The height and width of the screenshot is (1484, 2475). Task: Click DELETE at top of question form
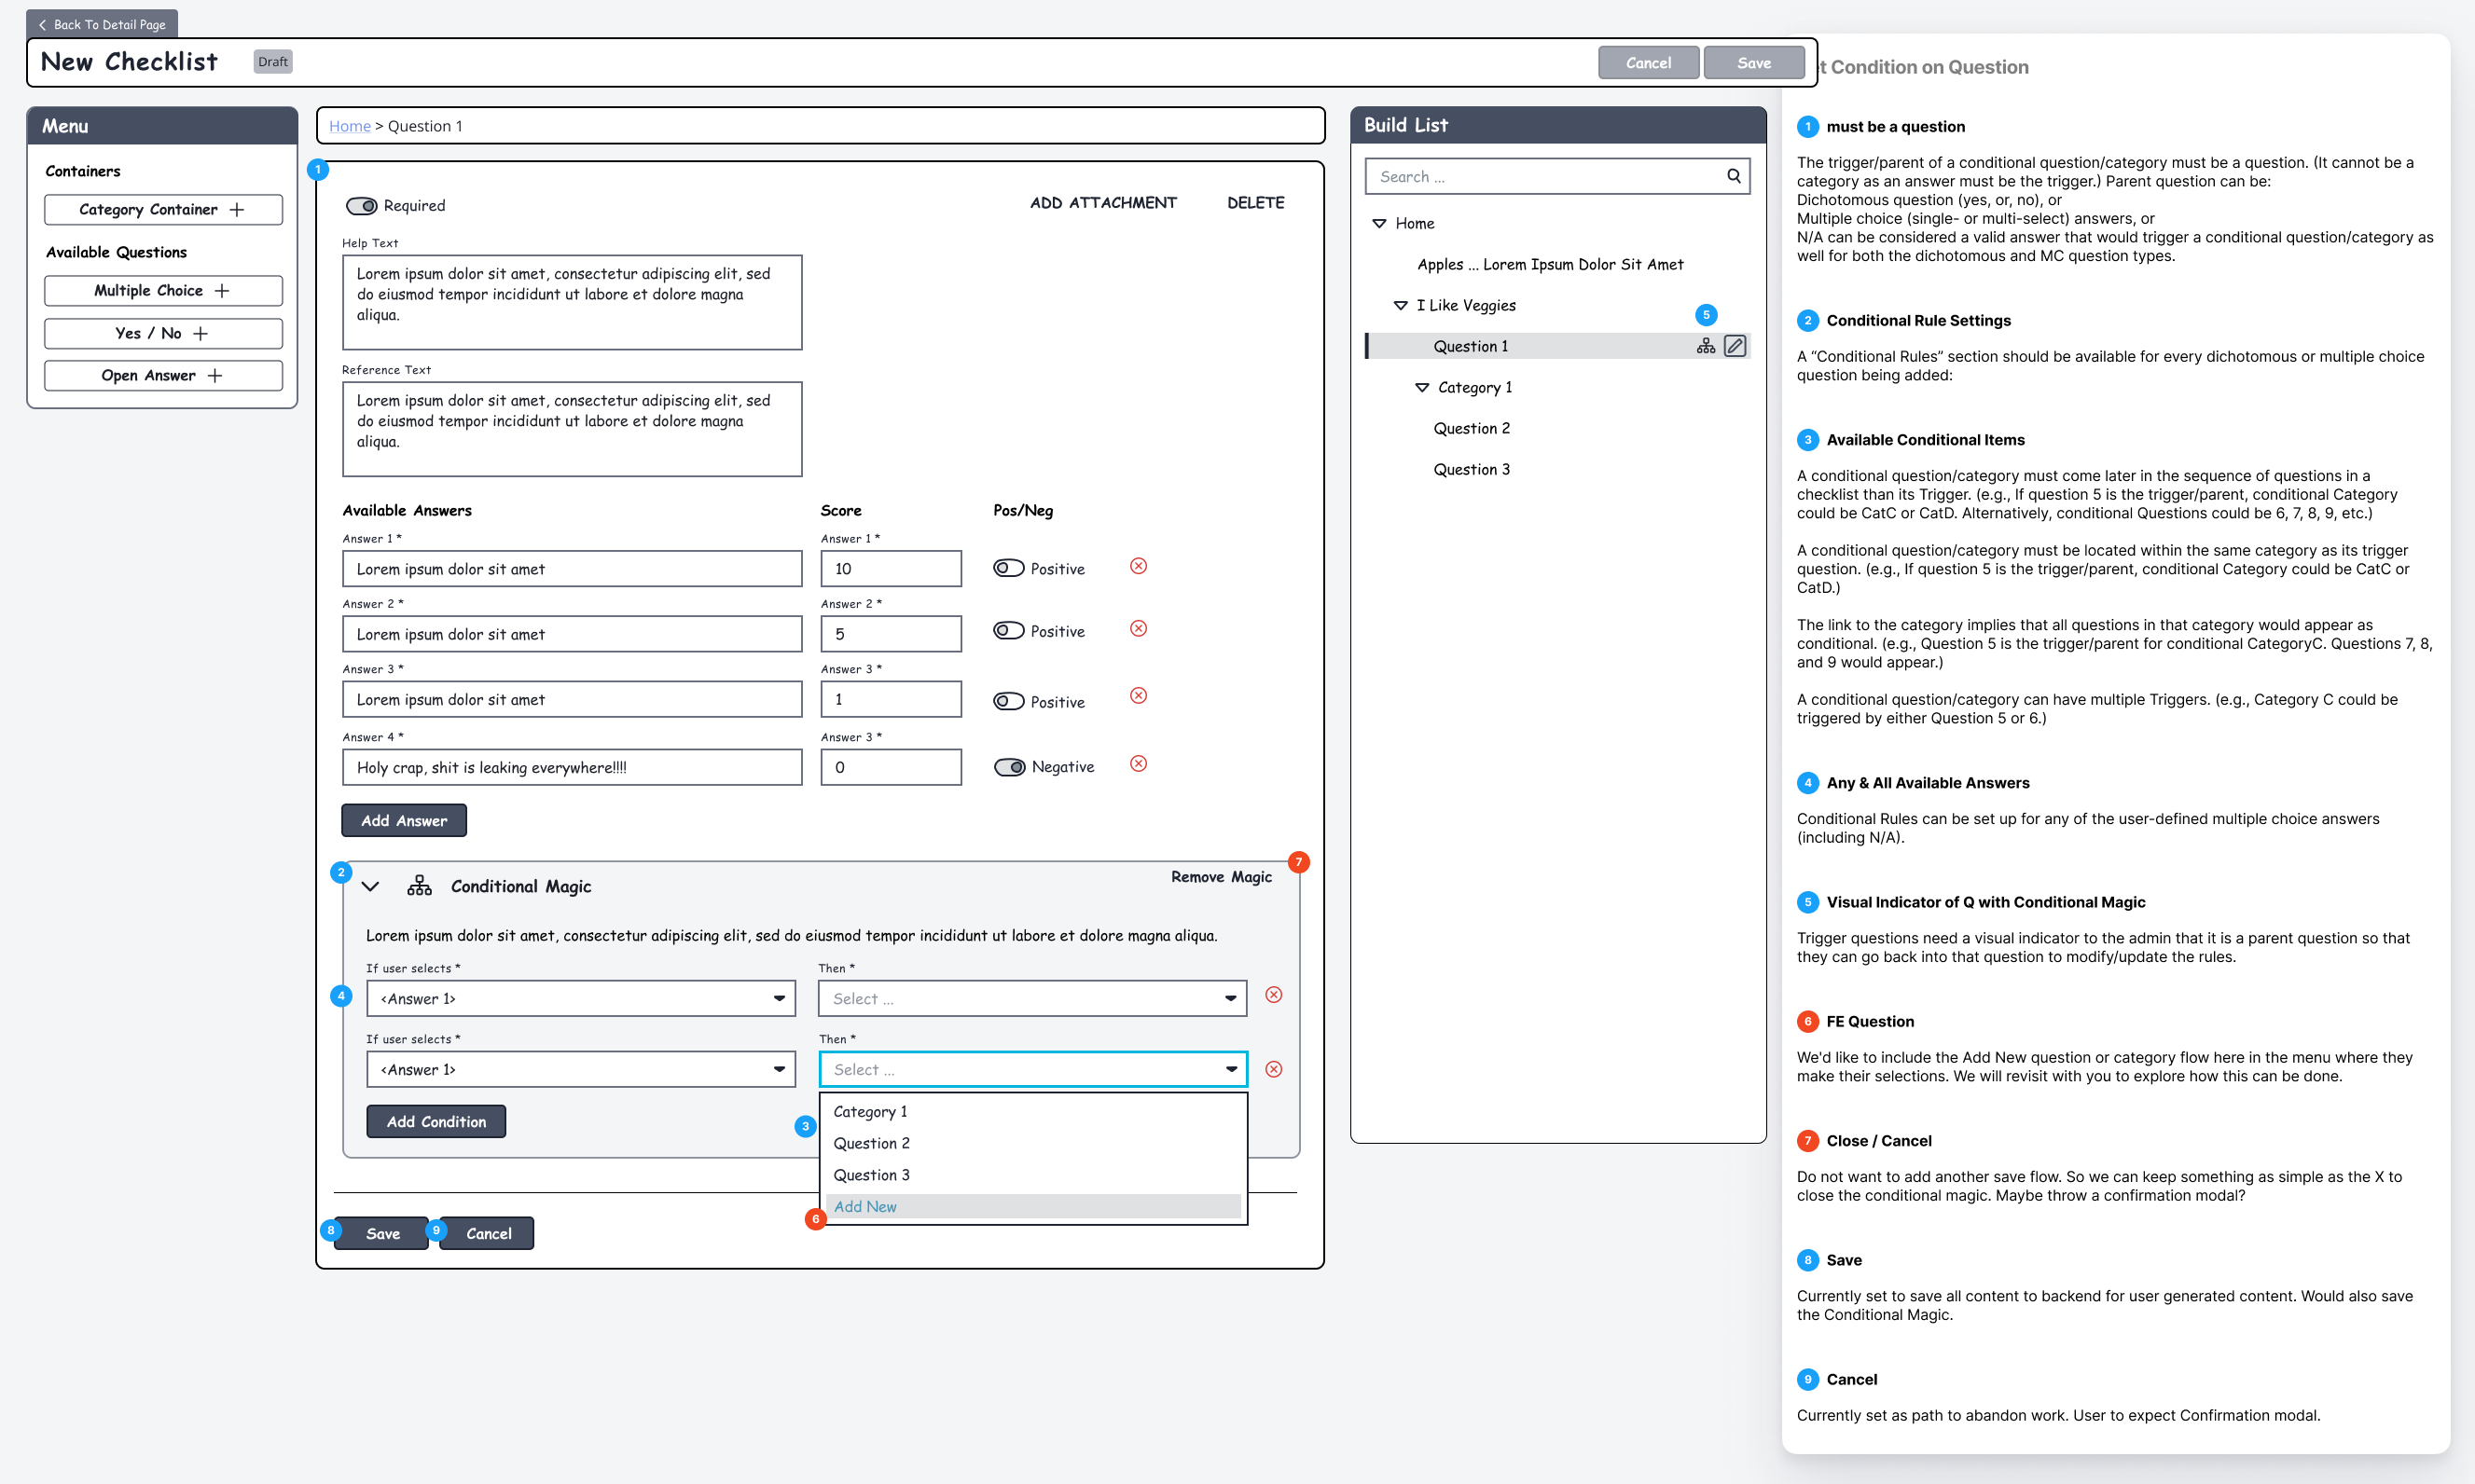[1255, 202]
